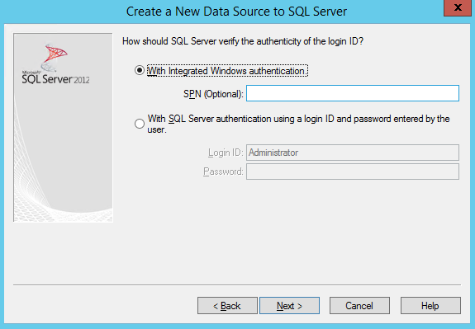Close the Create a New Data Source dialog
Viewport: 475px width, 329px height.
coord(458,7)
